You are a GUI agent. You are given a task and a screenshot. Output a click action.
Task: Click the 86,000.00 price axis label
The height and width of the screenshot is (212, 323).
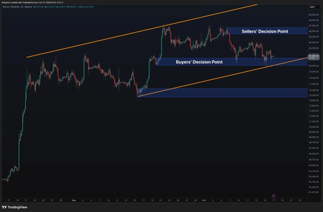[x=314, y=31]
